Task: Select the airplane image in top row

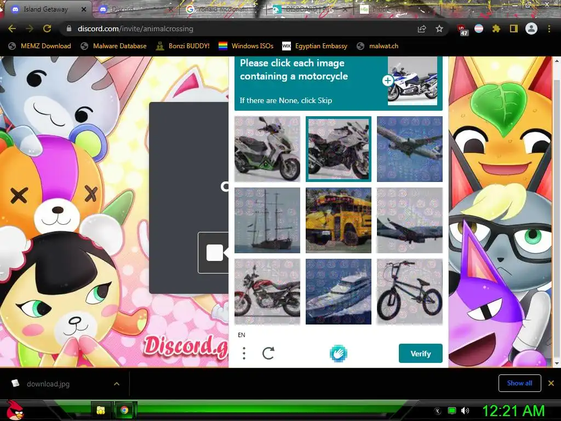Action: pos(410,149)
